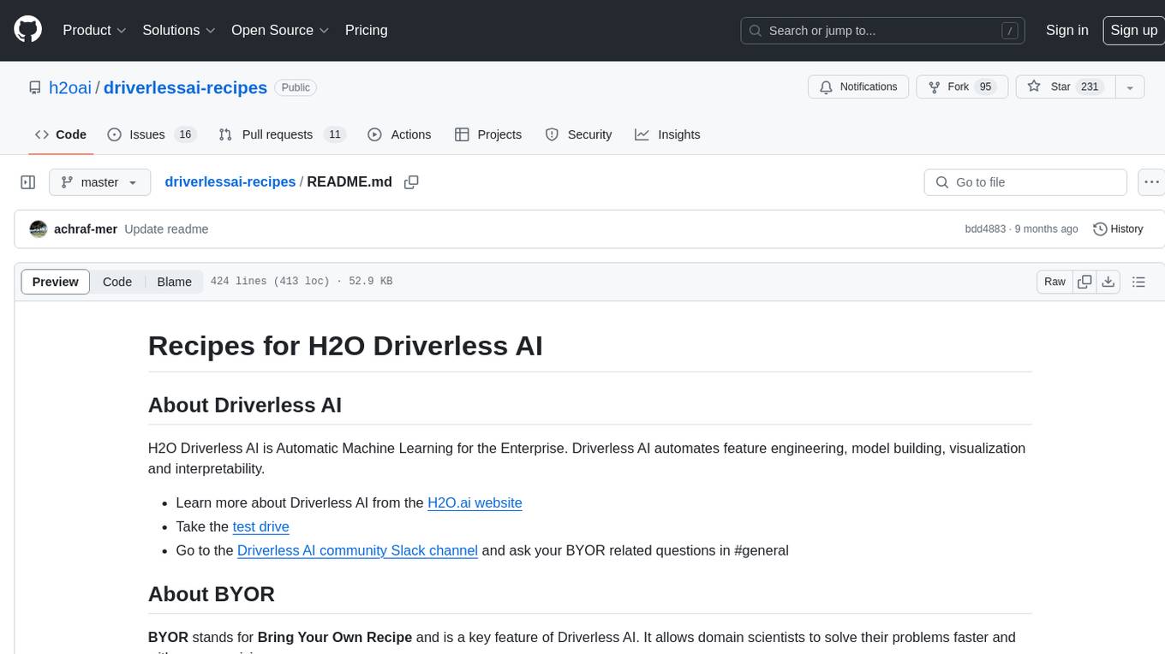The width and height of the screenshot is (1165, 654).
Task: Open the Actions tab
Action: tap(399, 134)
